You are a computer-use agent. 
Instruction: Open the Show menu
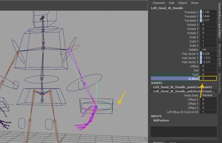point(195,3)
